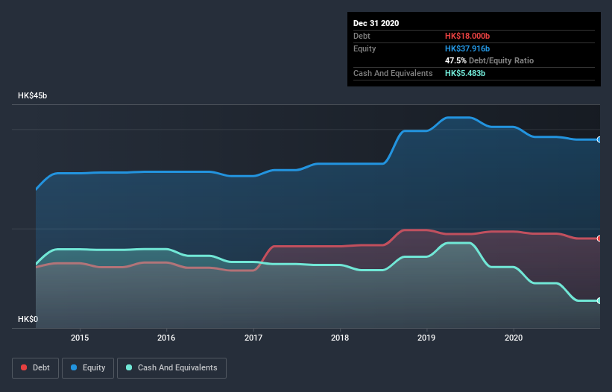Click the HK$0 y-axis label
Screen dimensions: 612x392
click(x=28, y=320)
